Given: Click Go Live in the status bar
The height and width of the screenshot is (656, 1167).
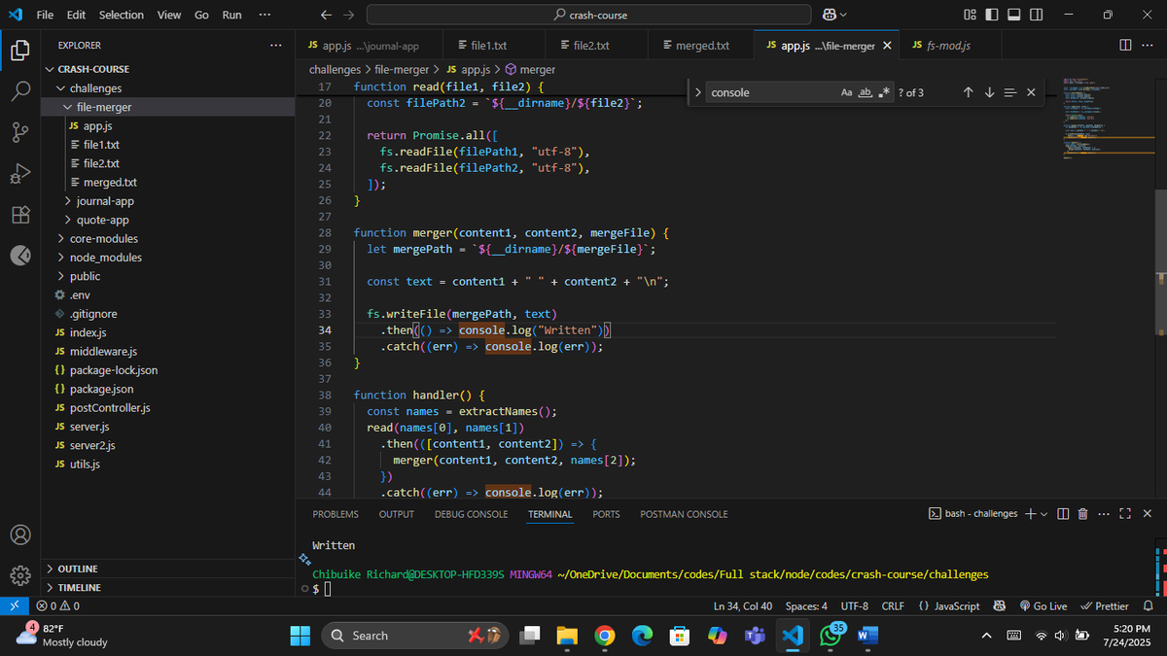Looking at the screenshot, I should point(1043,605).
